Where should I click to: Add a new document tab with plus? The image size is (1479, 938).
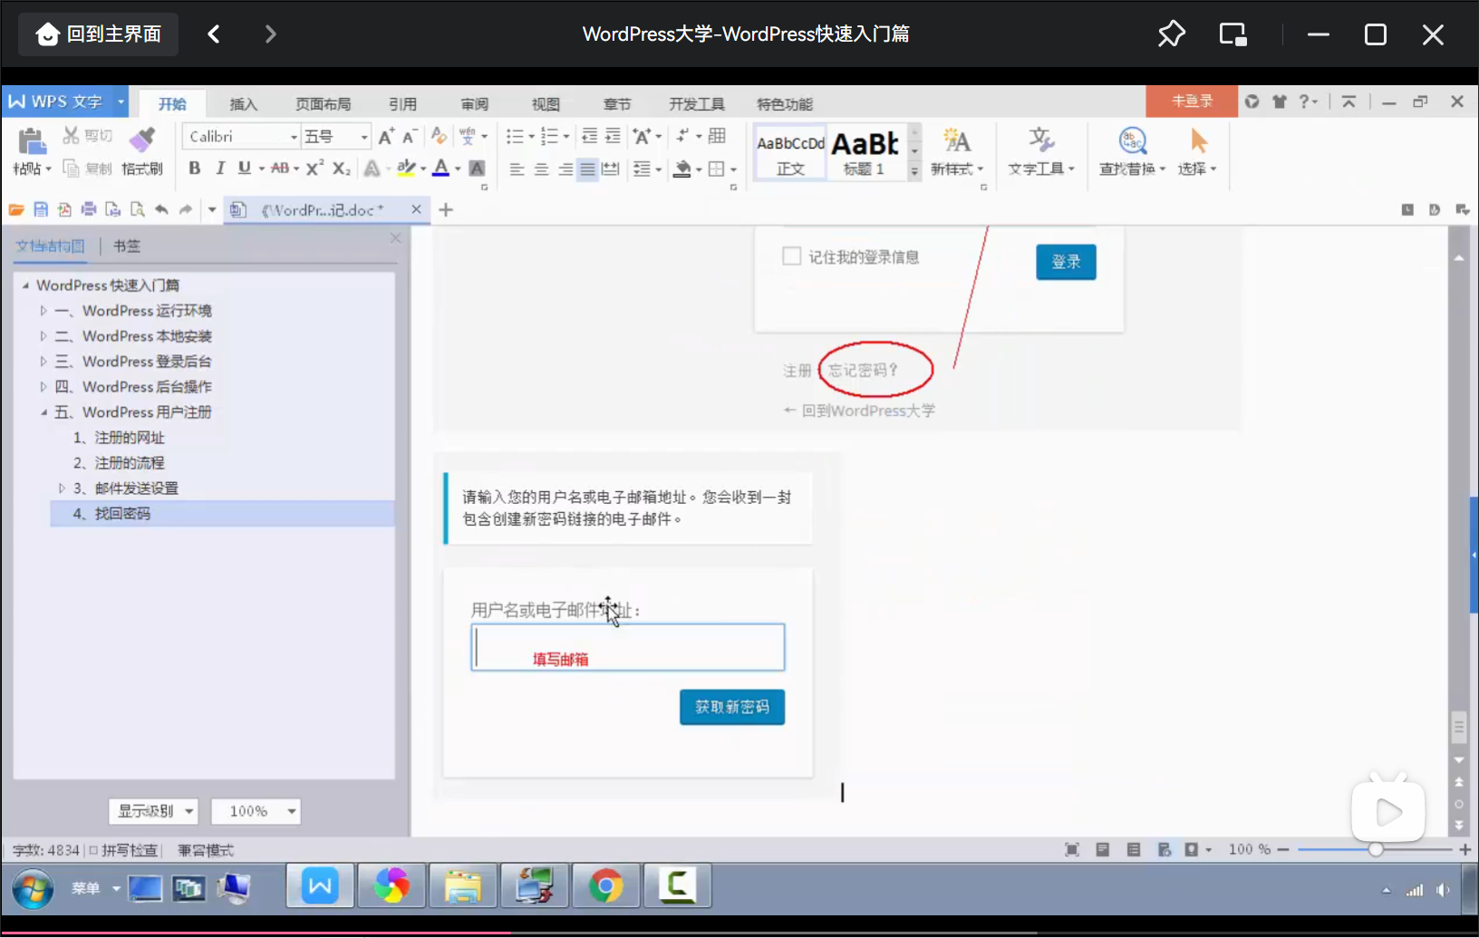tap(446, 210)
